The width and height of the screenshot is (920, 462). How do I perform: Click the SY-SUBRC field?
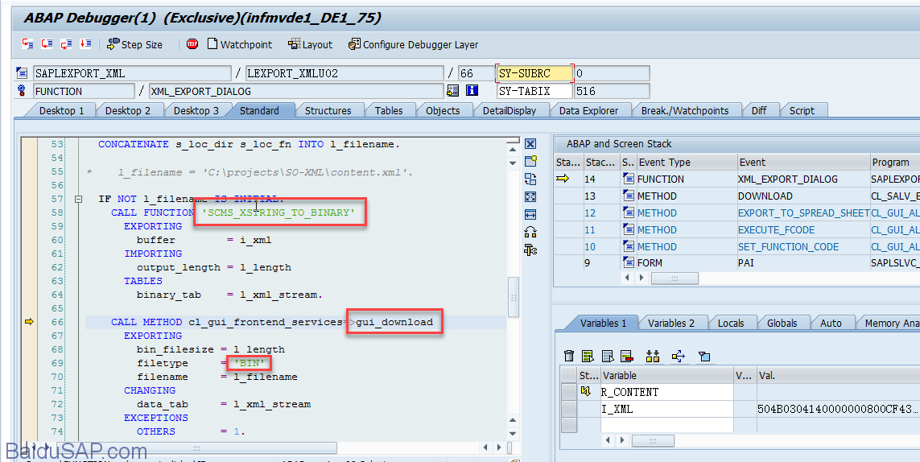tap(534, 73)
